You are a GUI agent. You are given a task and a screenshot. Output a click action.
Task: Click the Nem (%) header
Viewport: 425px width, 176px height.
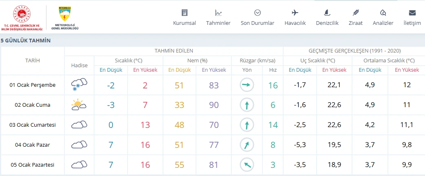tap(197, 60)
